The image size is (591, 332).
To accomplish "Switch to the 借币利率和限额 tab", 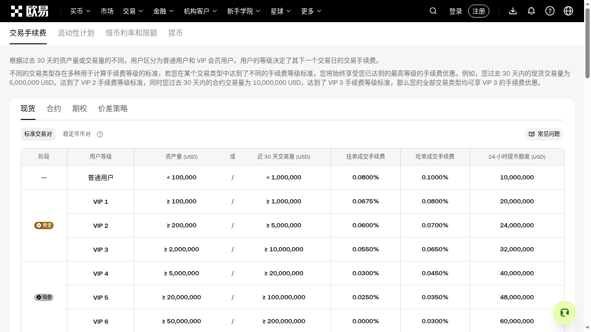I will [x=131, y=33].
